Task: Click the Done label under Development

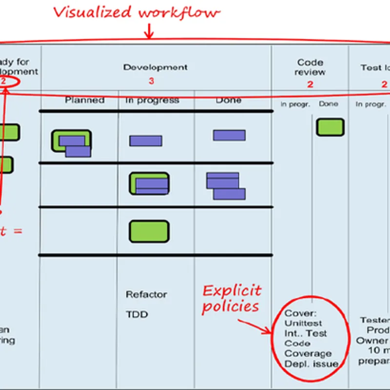Action: pyautogui.click(x=228, y=100)
